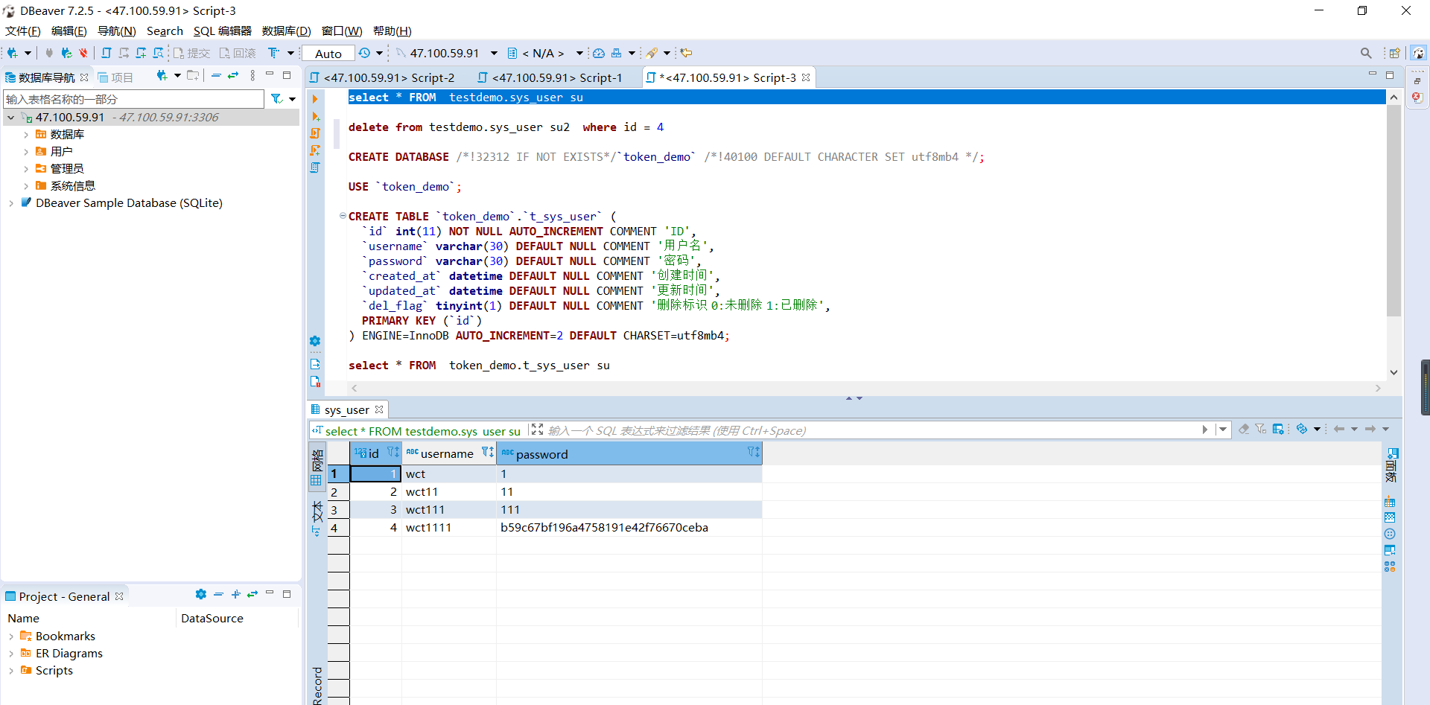Open the 编辑(E) menu
The height and width of the screenshot is (705, 1430).
69,31
